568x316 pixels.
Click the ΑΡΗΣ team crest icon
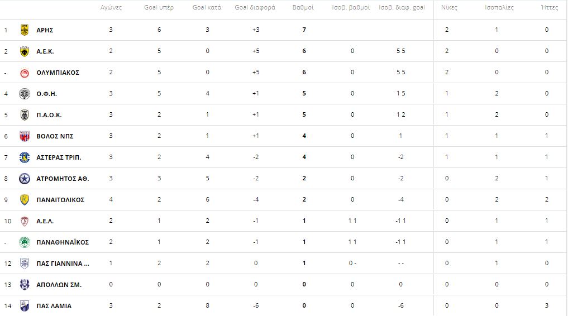pos(24,30)
